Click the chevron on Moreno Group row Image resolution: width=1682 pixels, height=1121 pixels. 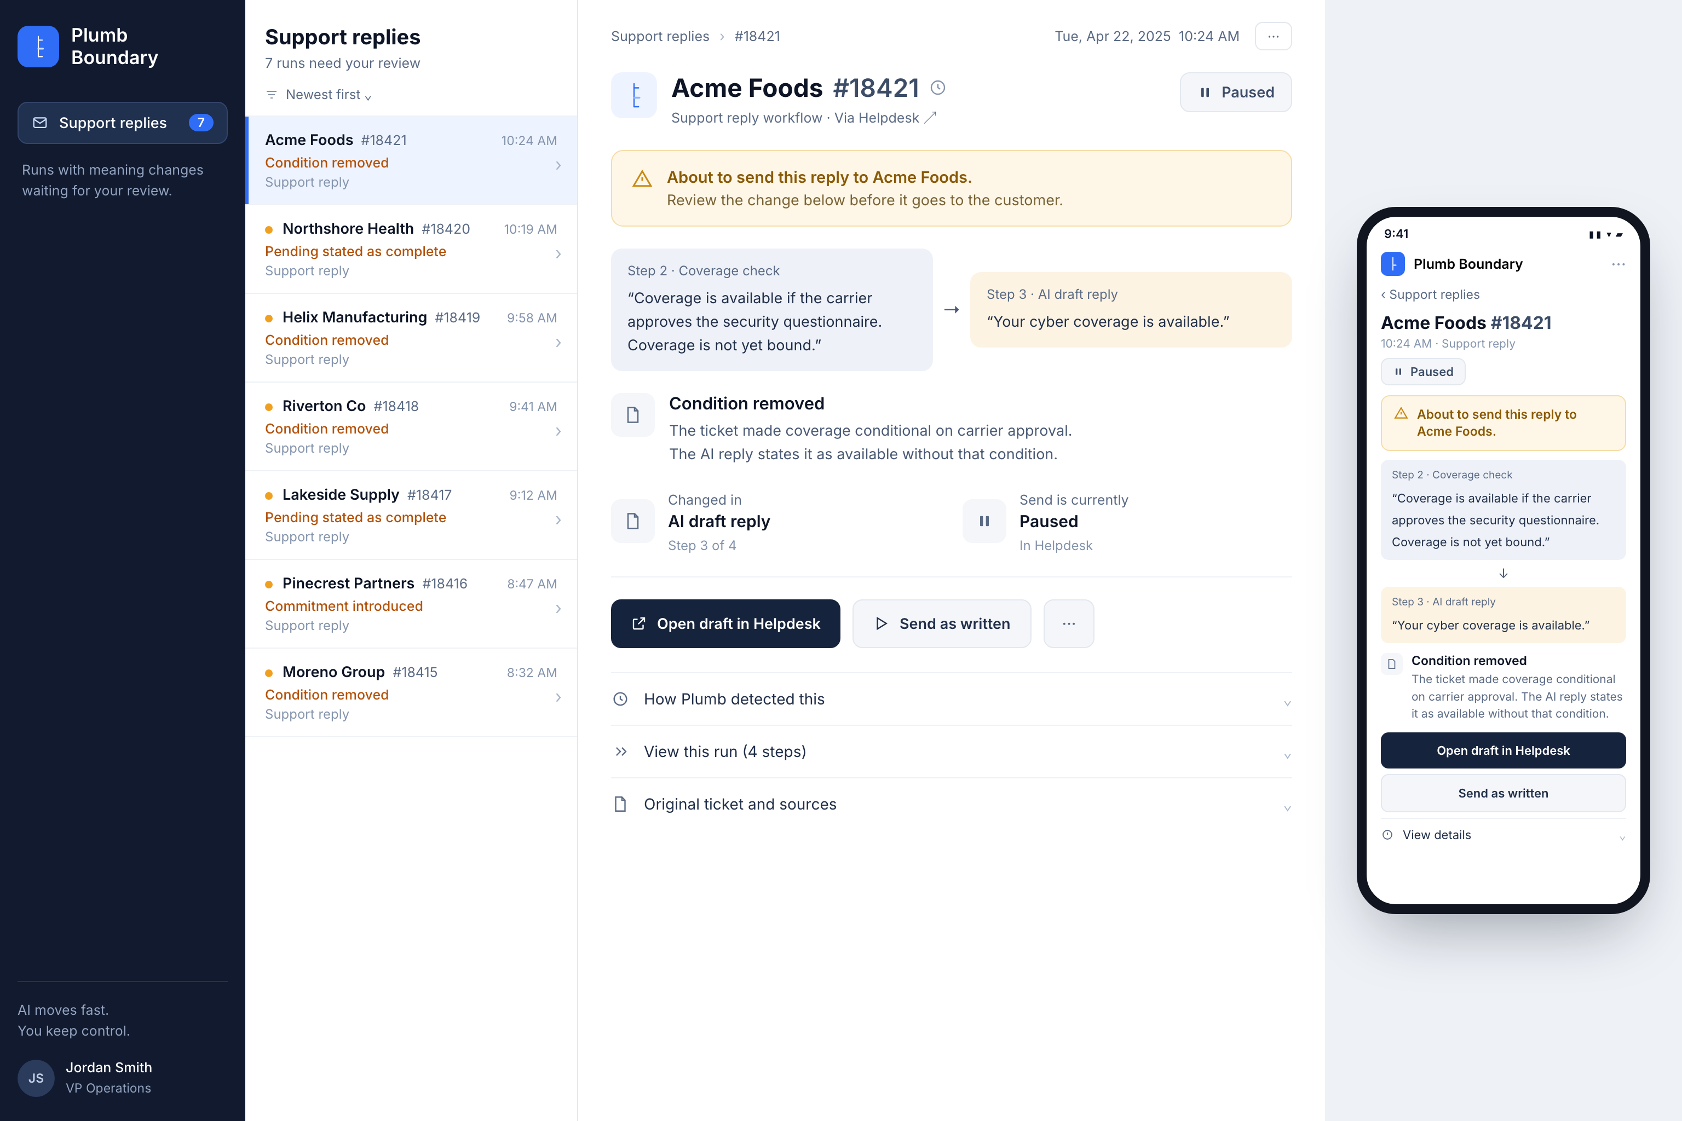pos(558,697)
